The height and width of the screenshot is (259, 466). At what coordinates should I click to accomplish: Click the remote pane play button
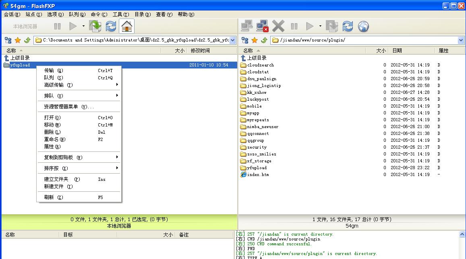point(310,27)
